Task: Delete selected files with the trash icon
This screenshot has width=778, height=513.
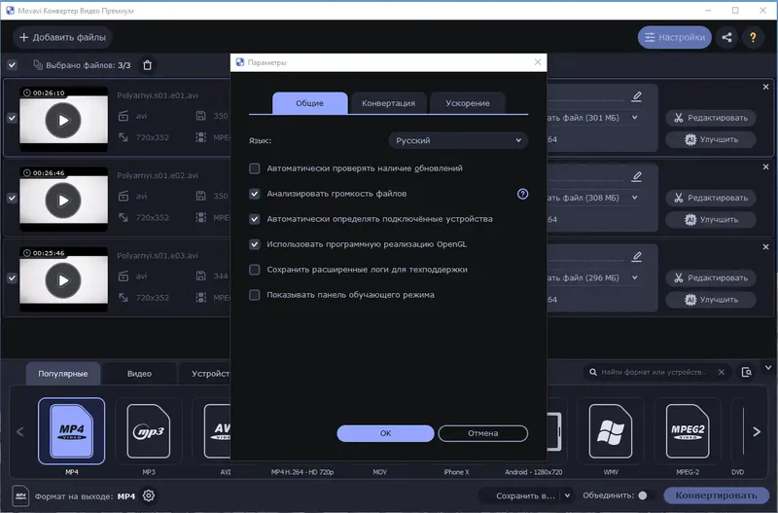Action: (x=148, y=65)
